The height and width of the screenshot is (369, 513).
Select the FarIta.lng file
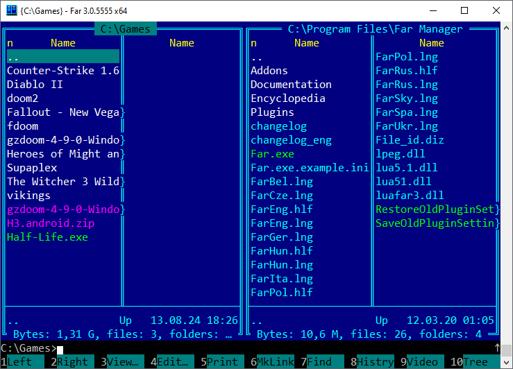click(x=282, y=278)
